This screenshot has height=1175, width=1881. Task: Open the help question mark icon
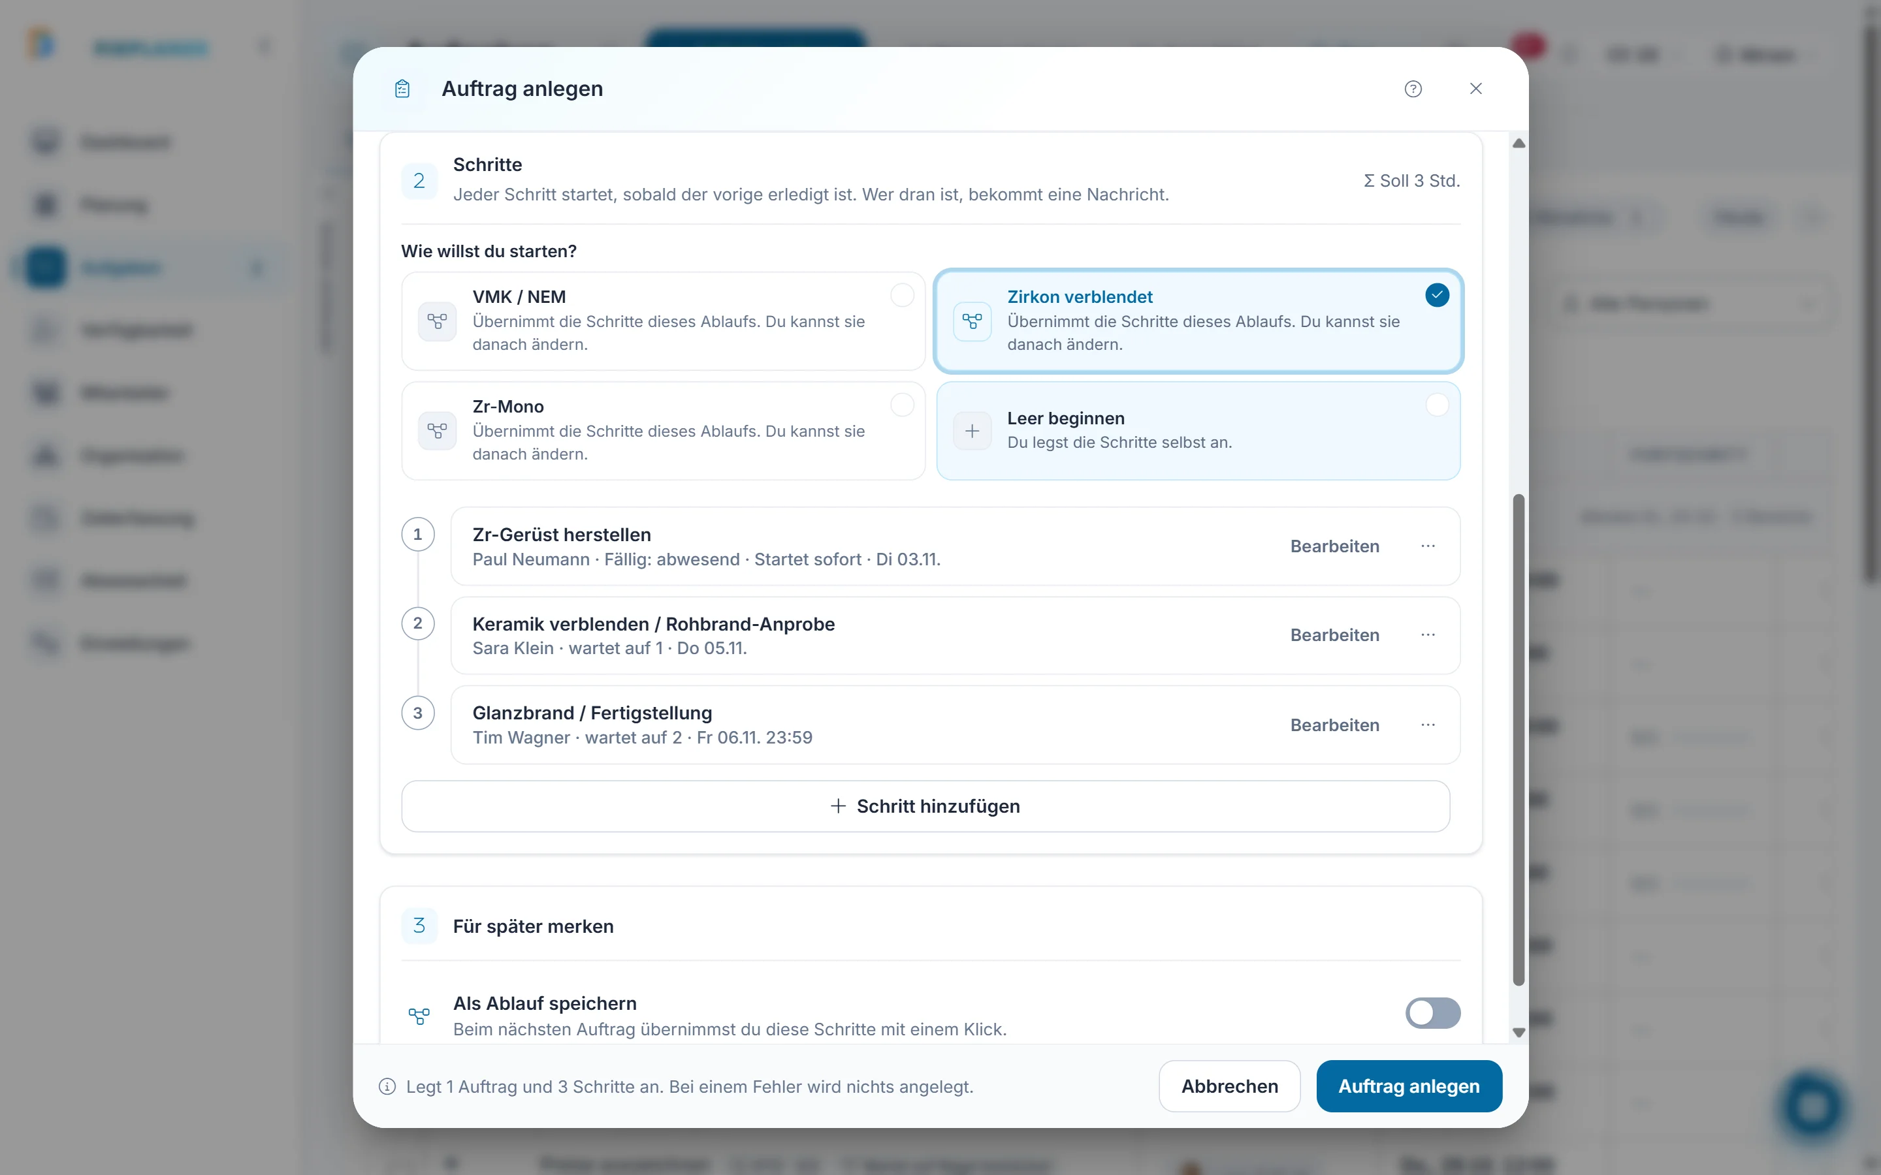[1413, 89]
